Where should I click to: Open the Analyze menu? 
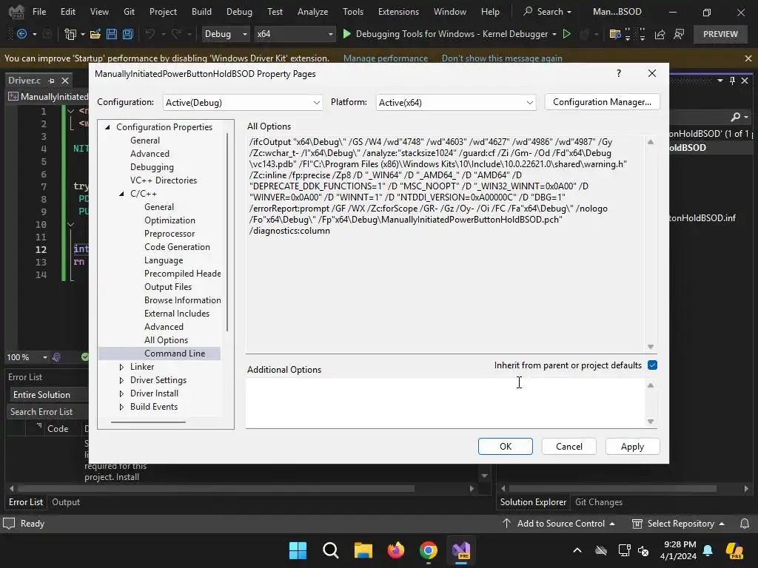click(x=313, y=12)
